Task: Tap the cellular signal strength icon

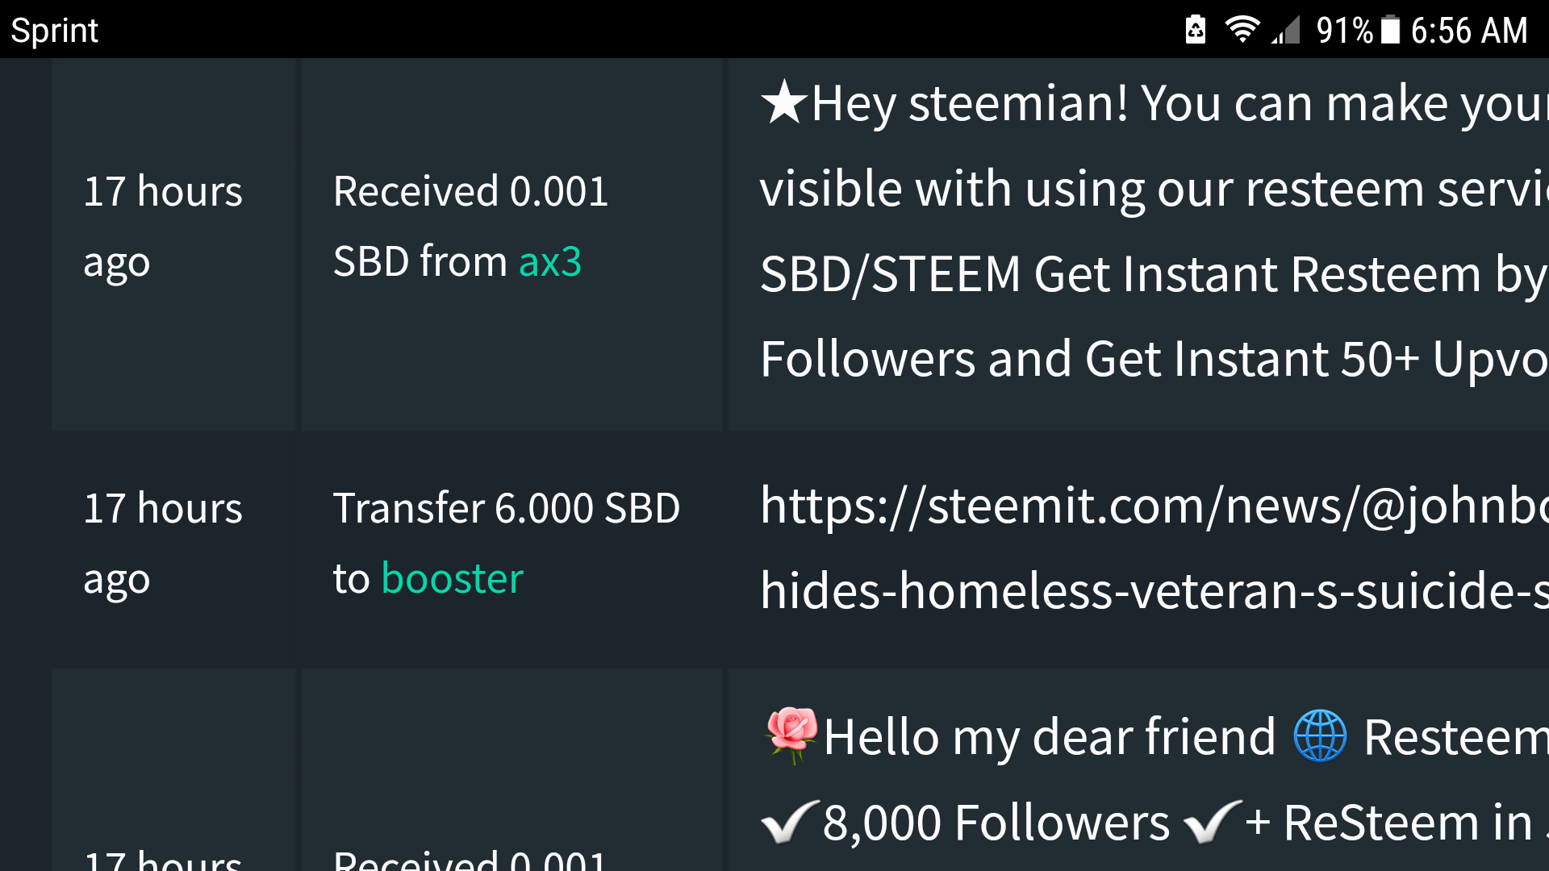Action: point(1286,31)
